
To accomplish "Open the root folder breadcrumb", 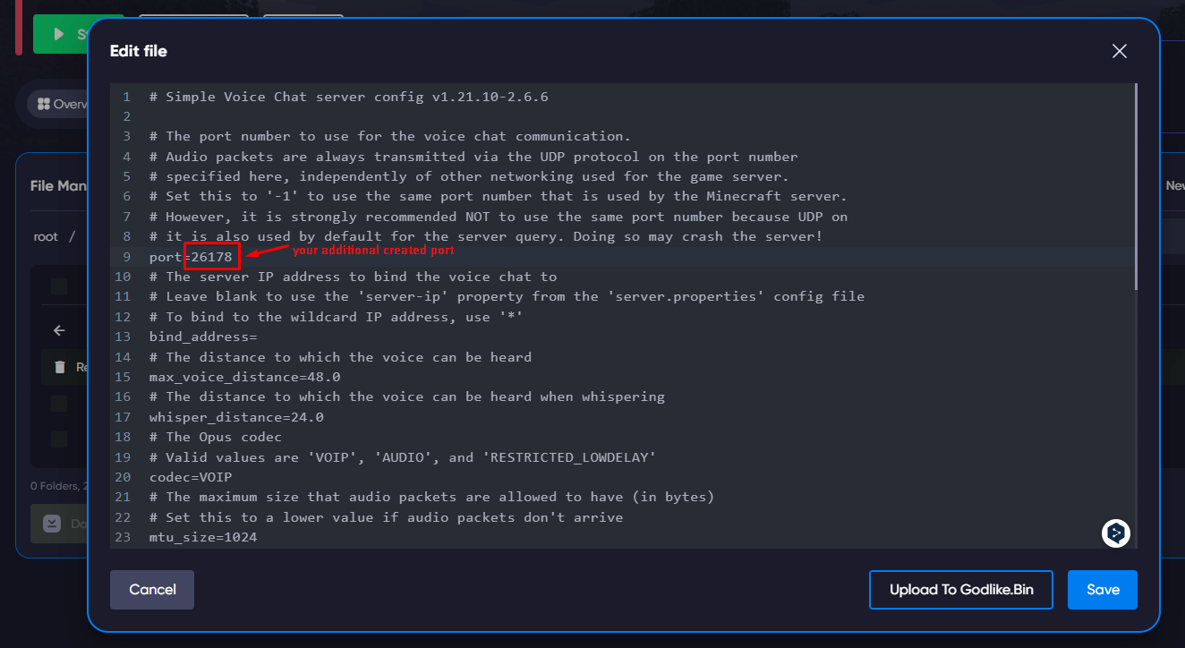I will coord(46,236).
